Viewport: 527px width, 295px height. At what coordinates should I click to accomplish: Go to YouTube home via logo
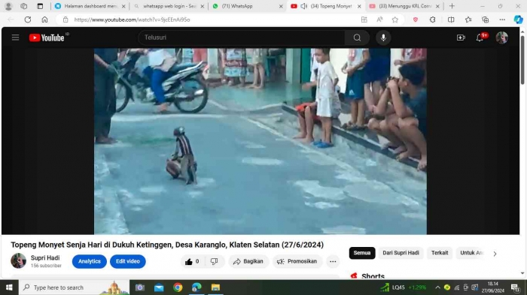pos(47,38)
